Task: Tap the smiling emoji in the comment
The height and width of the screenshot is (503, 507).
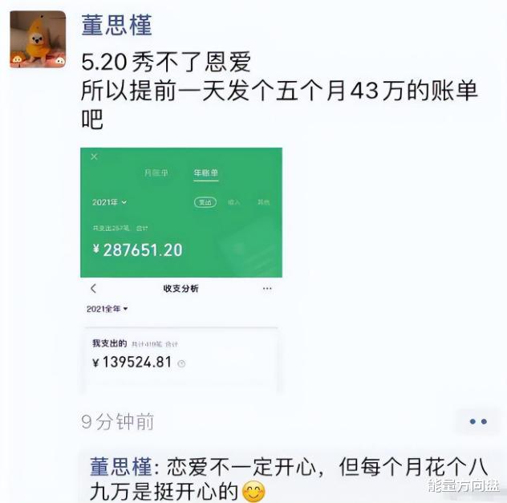Action: point(253,491)
